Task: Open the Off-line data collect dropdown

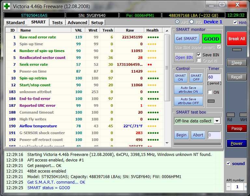Action: (x=217, y=121)
